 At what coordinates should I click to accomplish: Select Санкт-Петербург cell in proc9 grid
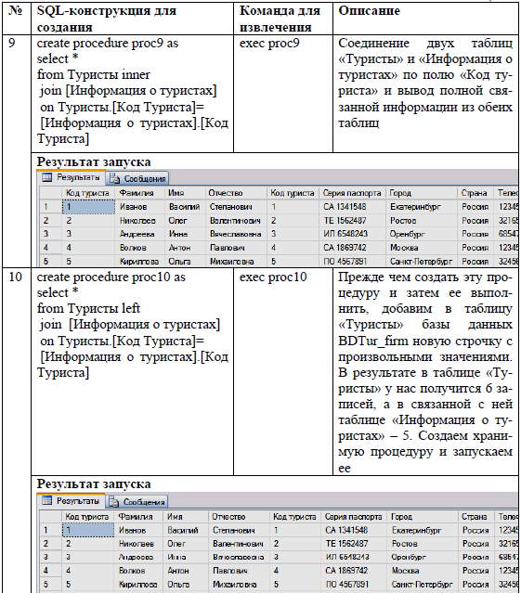click(x=422, y=262)
